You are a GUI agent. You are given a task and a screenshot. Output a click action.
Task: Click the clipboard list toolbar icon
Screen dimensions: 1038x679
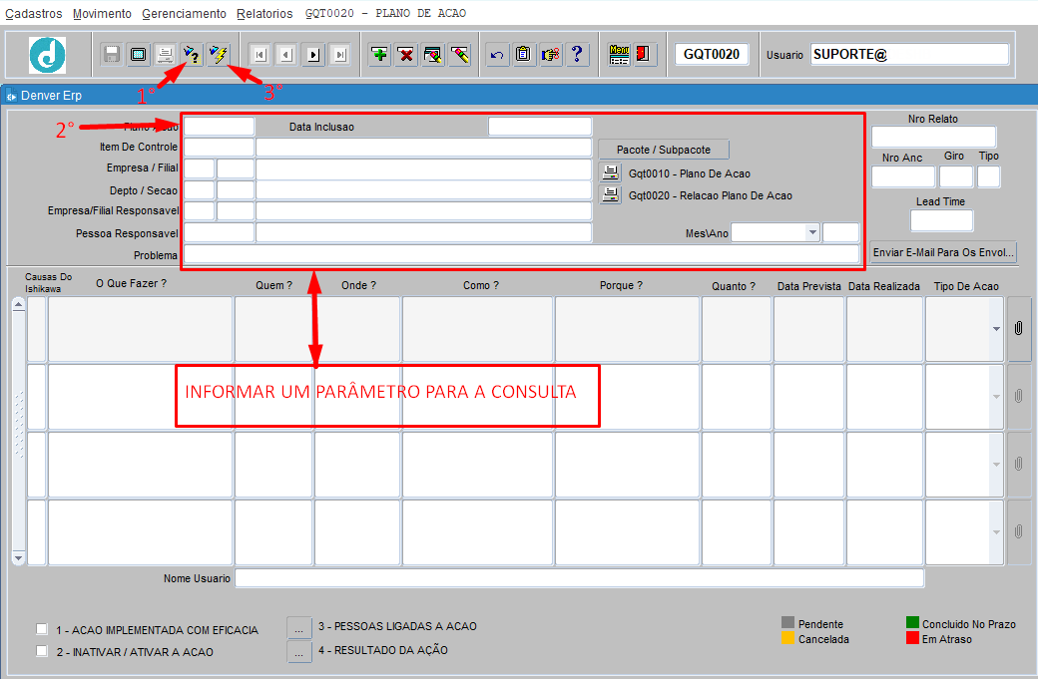pos(524,54)
